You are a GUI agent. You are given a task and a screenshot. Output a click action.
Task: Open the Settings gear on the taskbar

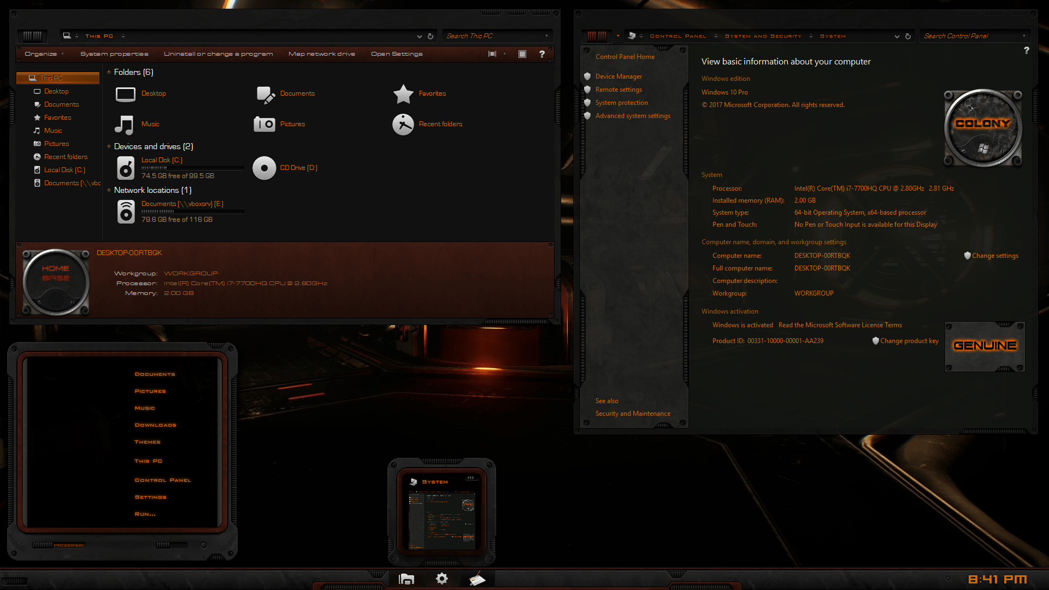441,578
